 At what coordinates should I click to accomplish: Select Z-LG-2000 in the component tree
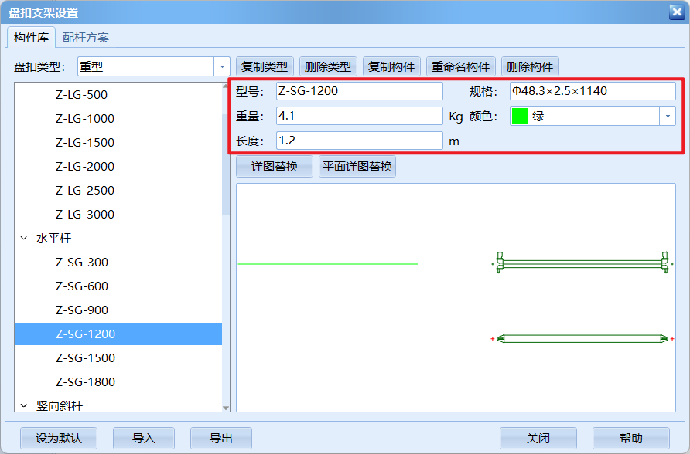85,166
